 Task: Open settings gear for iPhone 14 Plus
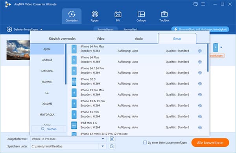click(x=200, y=62)
